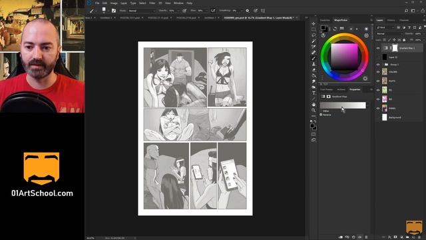Open the Gradient Map bar to edit the gradient

(343, 105)
